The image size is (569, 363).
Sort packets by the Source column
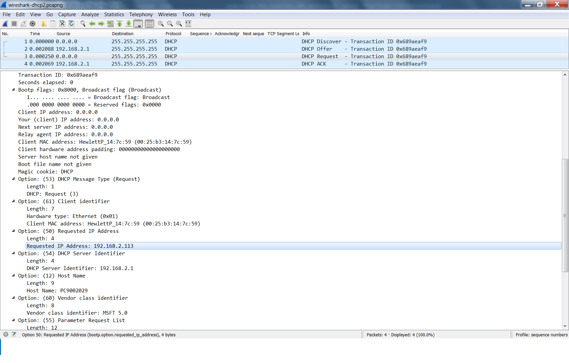pyautogui.click(x=63, y=33)
